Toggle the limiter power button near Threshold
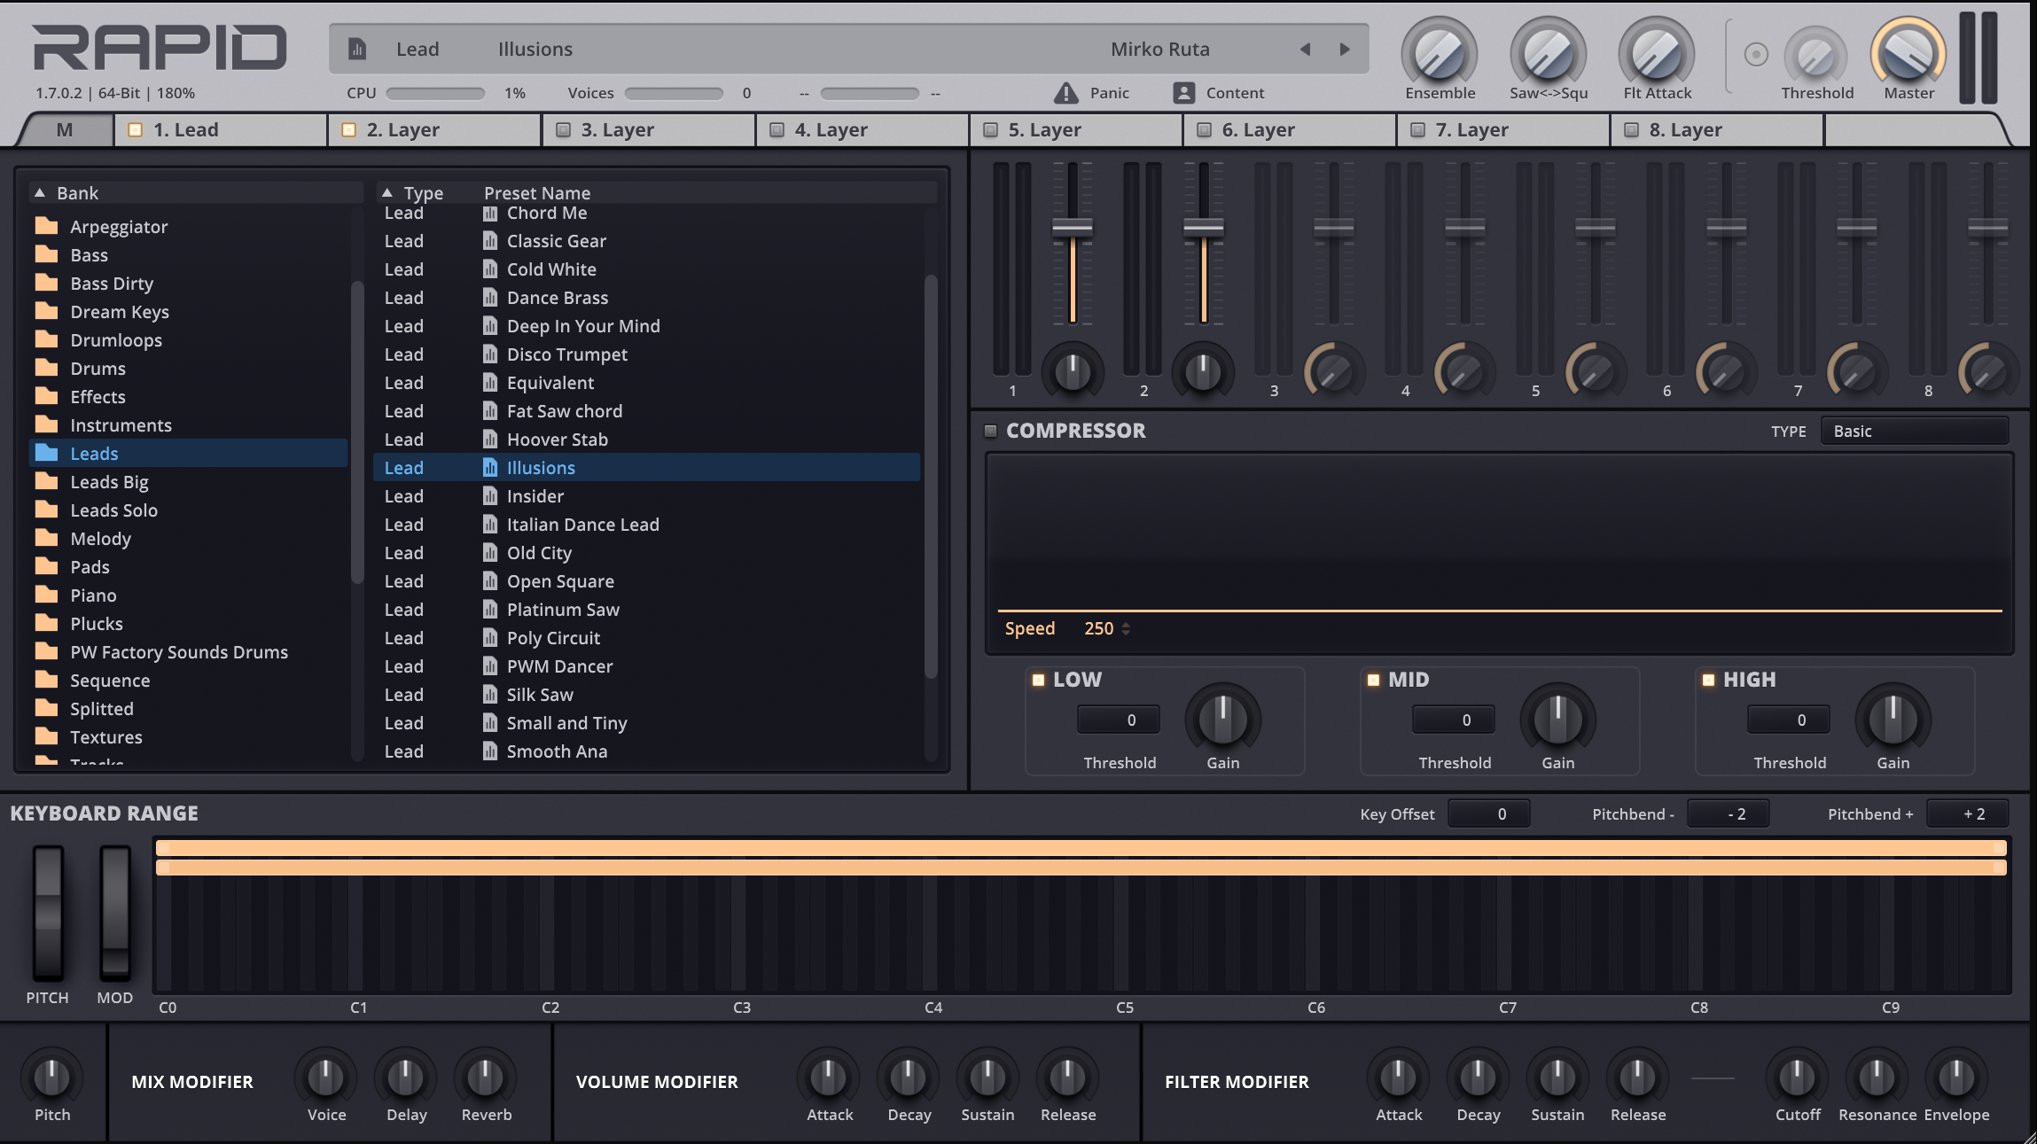 pos(1756,55)
